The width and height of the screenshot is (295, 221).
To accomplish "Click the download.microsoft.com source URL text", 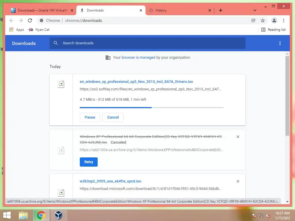I will click(150, 189).
